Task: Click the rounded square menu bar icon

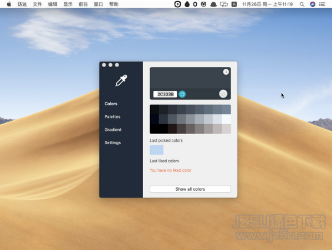Action: click(x=195, y=4)
